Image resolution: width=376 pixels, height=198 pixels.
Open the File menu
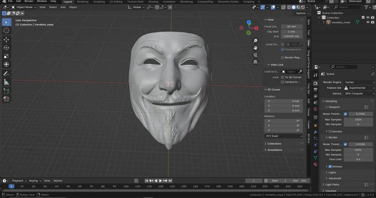pos(10,1)
